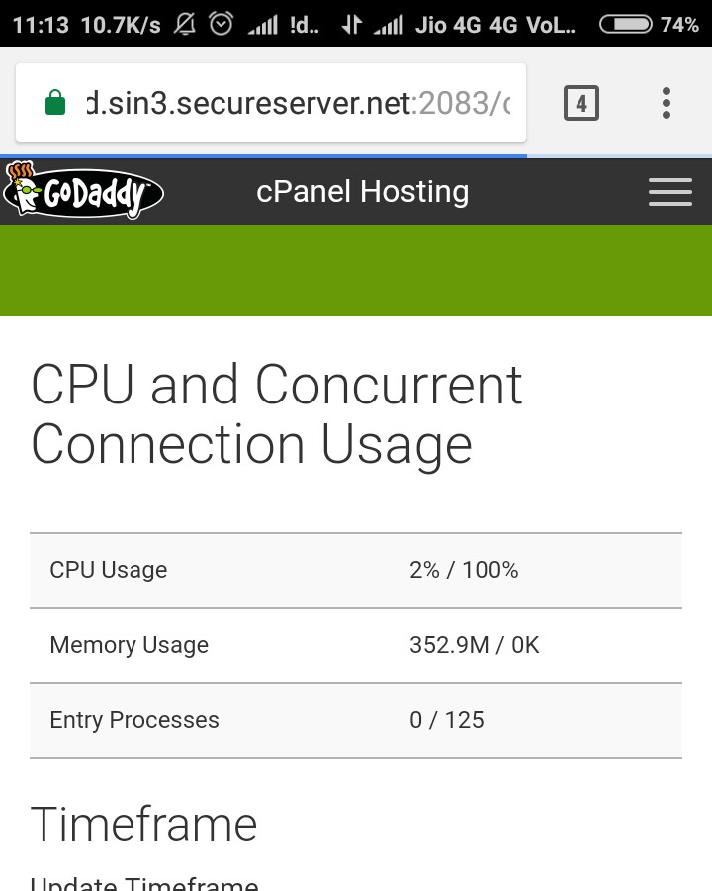
Task: Tap the green padlock security icon
Action: coord(55,103)
